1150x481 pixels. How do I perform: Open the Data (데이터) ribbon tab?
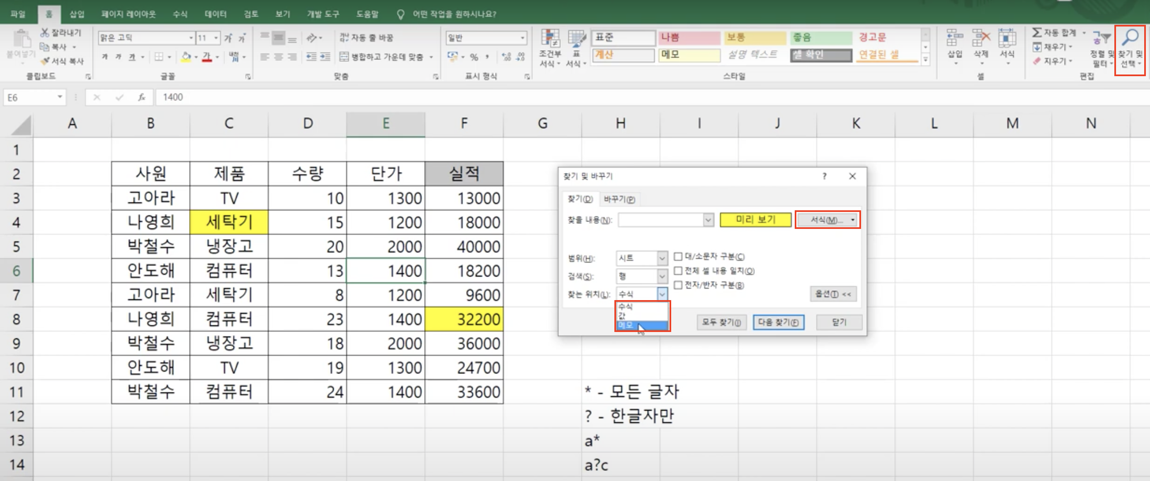[215, 14]
